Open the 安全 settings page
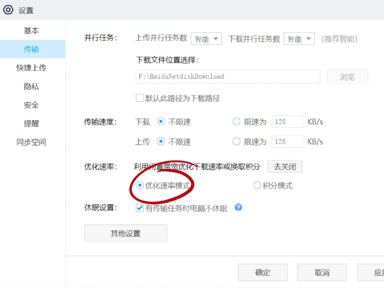This screenshot has height=288, width=384. pos(31,105)
